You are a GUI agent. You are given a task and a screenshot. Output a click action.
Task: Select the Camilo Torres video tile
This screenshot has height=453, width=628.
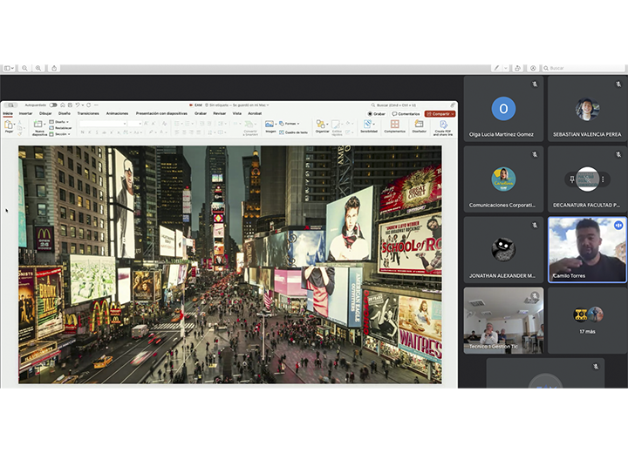coord(587,250)
